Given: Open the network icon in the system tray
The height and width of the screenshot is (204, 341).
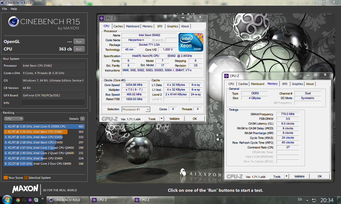Looking at the screenshot, I should click(x=314, y=200).
